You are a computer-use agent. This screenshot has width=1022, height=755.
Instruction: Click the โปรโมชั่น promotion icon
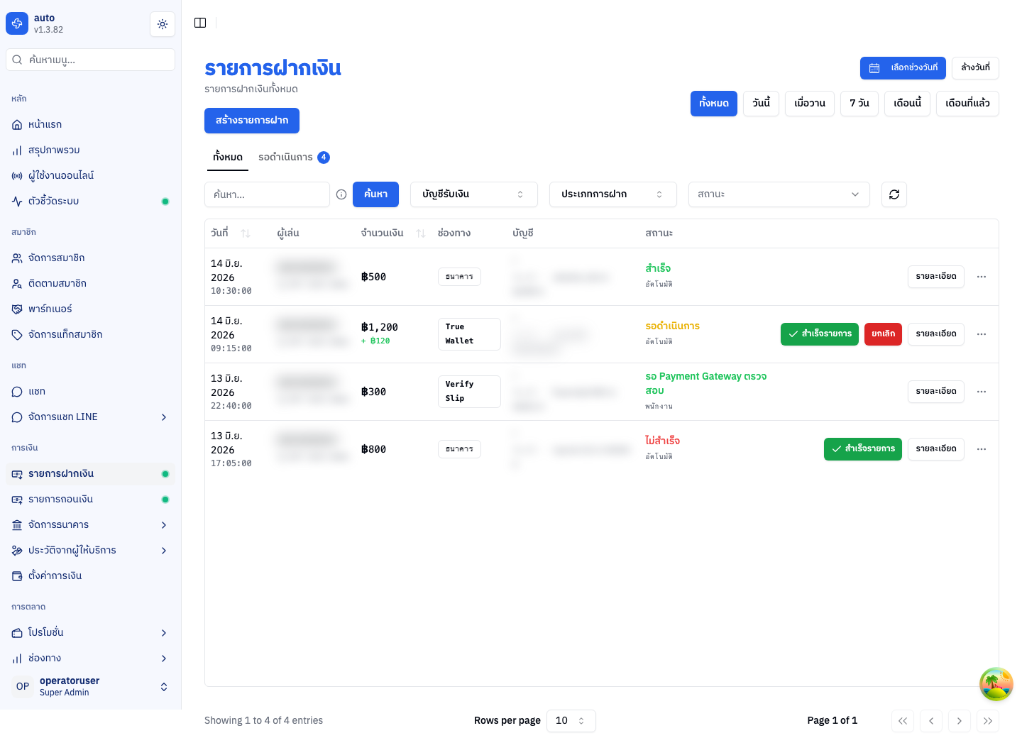(17, 633)
